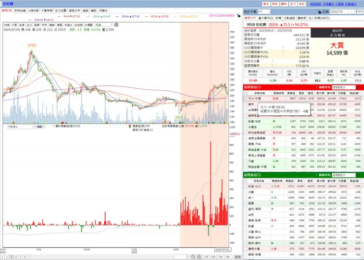Click the lock icon above the K-line chart
364x260 pixels.
pos(239,16)
